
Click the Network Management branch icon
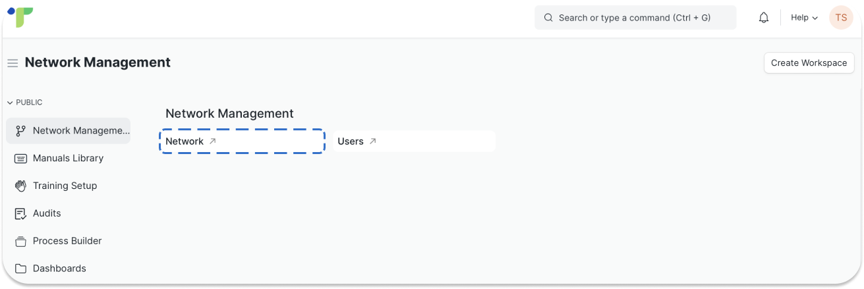tap(20, 130)
